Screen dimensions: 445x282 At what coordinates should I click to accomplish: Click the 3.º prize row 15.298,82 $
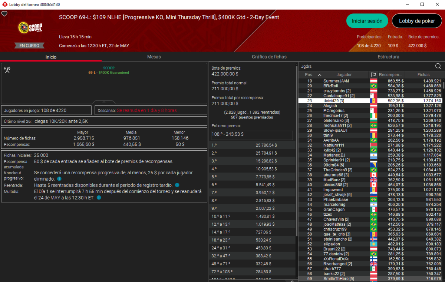pos(252,161)
